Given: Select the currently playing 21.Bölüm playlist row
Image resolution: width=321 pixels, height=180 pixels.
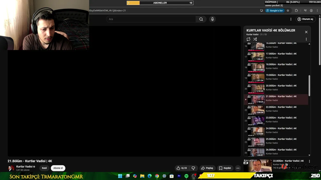Looking at the screenshot, I should [x=276, y=99].
